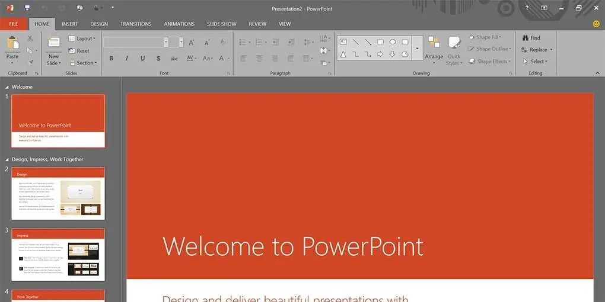Click Increase Font Size icon
This screenshot has width=605, height=302.
coord(192,43)
